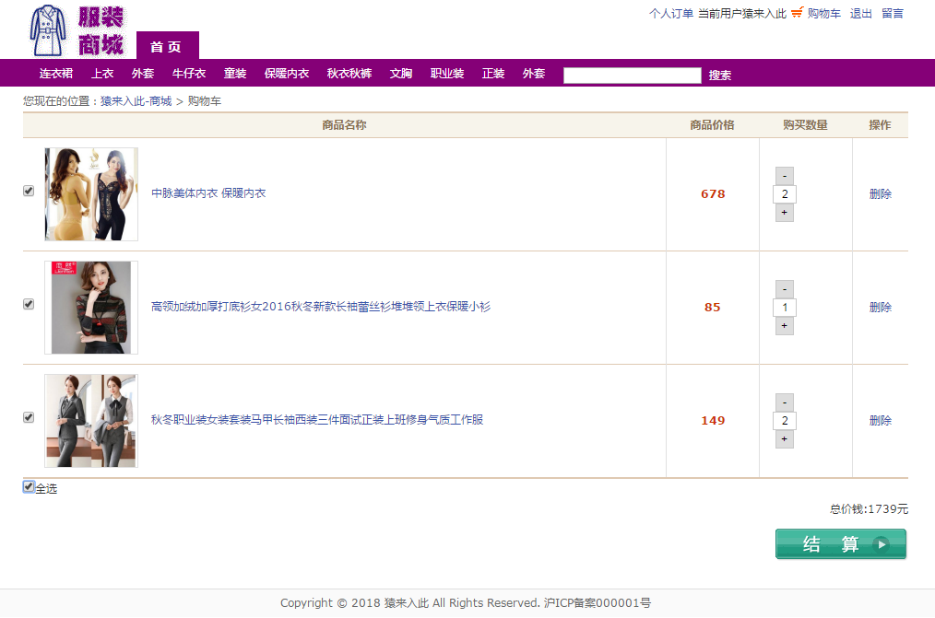Click the search input box
Screen dimensions: 935x618
(x=632, y=75)
